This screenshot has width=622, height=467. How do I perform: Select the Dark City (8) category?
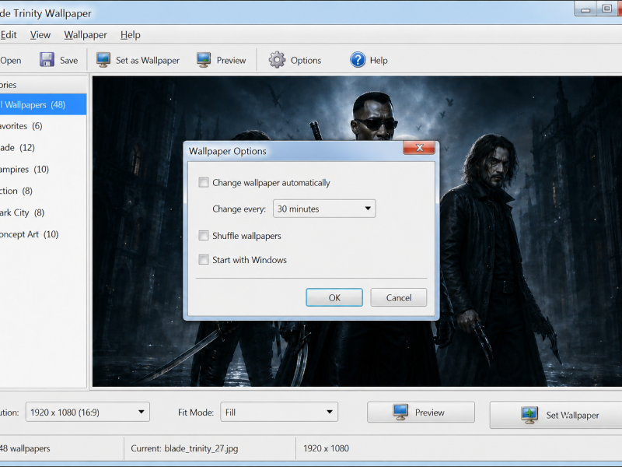[43, 212]
